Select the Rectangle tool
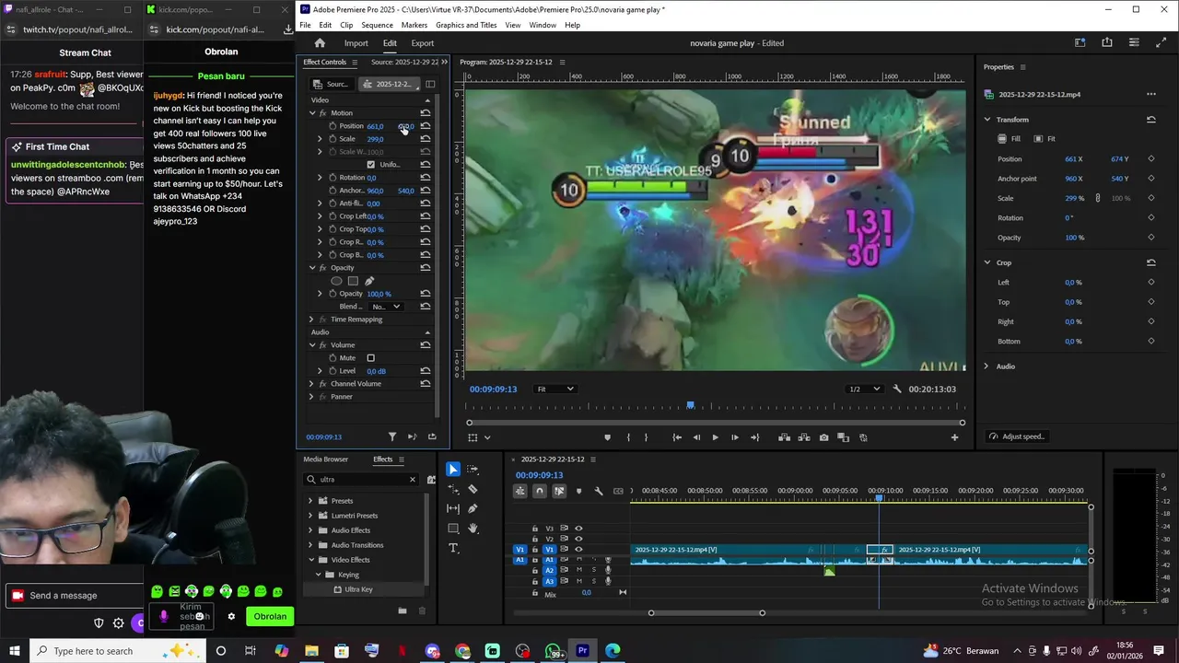The height and width of the screenshot is (663, 1179). tap(453, 529)
